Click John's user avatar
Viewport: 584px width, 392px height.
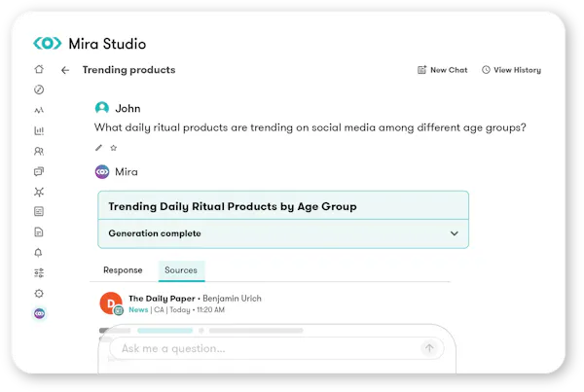(101, 108)
